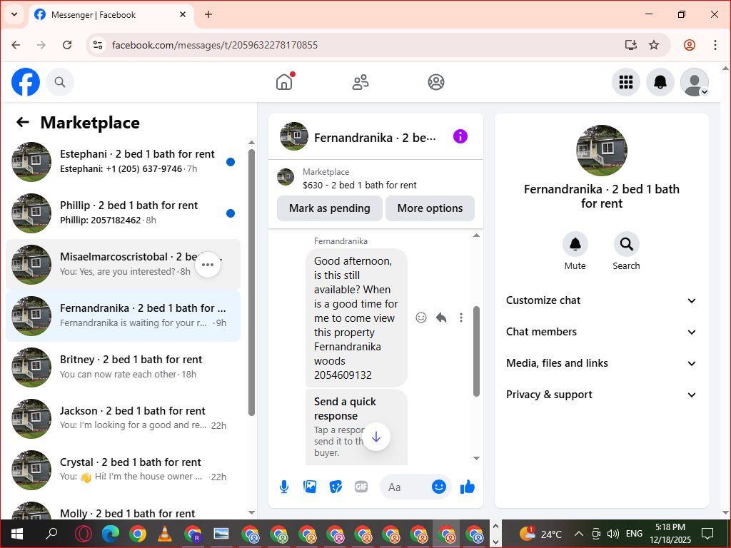Open Misaelmarcoscristobal conversation
This screenshot has width=731, height=548.
tap(123, 265)
